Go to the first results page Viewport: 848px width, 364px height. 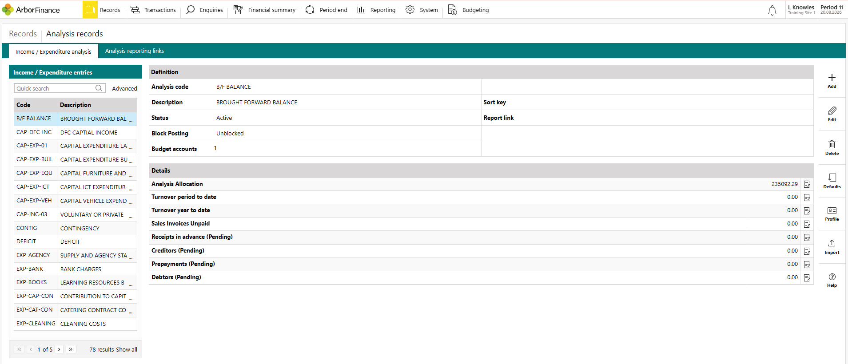[19, 349]
